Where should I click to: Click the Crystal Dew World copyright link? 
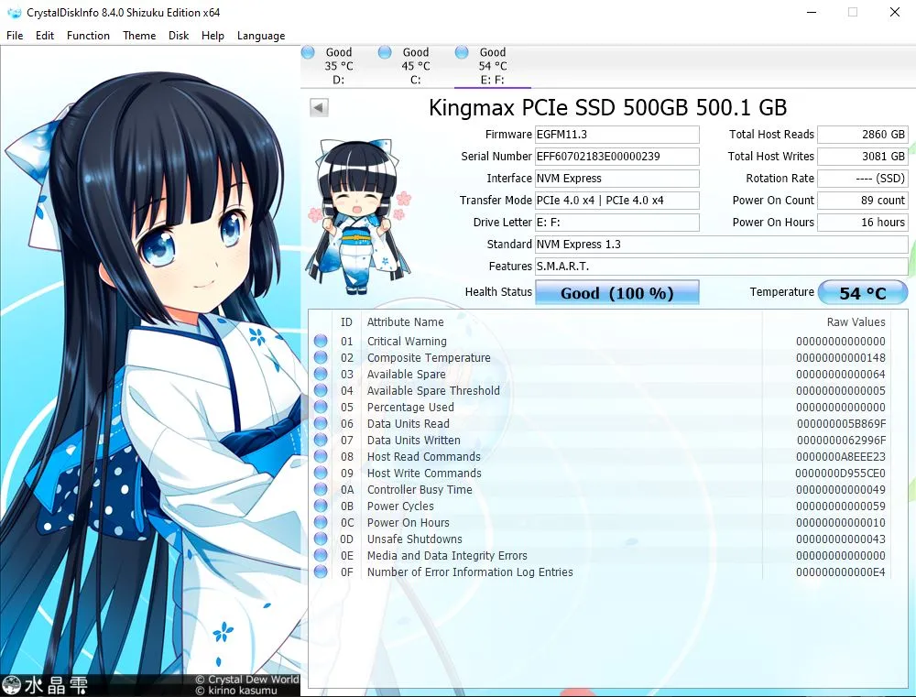coord(247,680)
